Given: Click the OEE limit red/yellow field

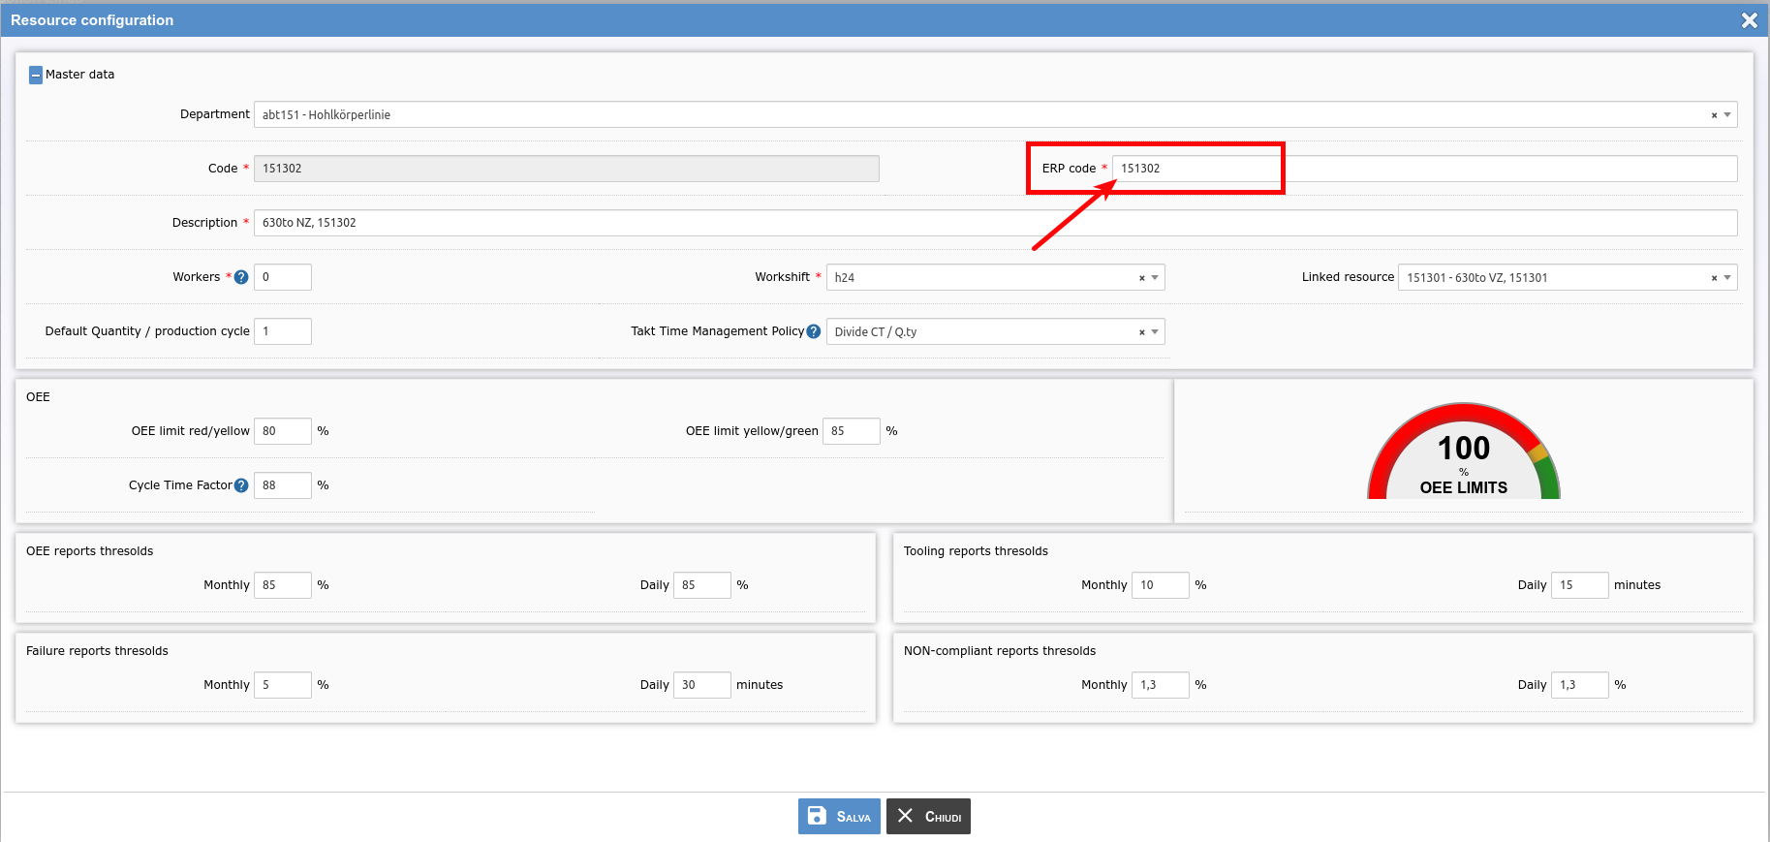Looking at the screenshot, I should click(x=282, y=431).
